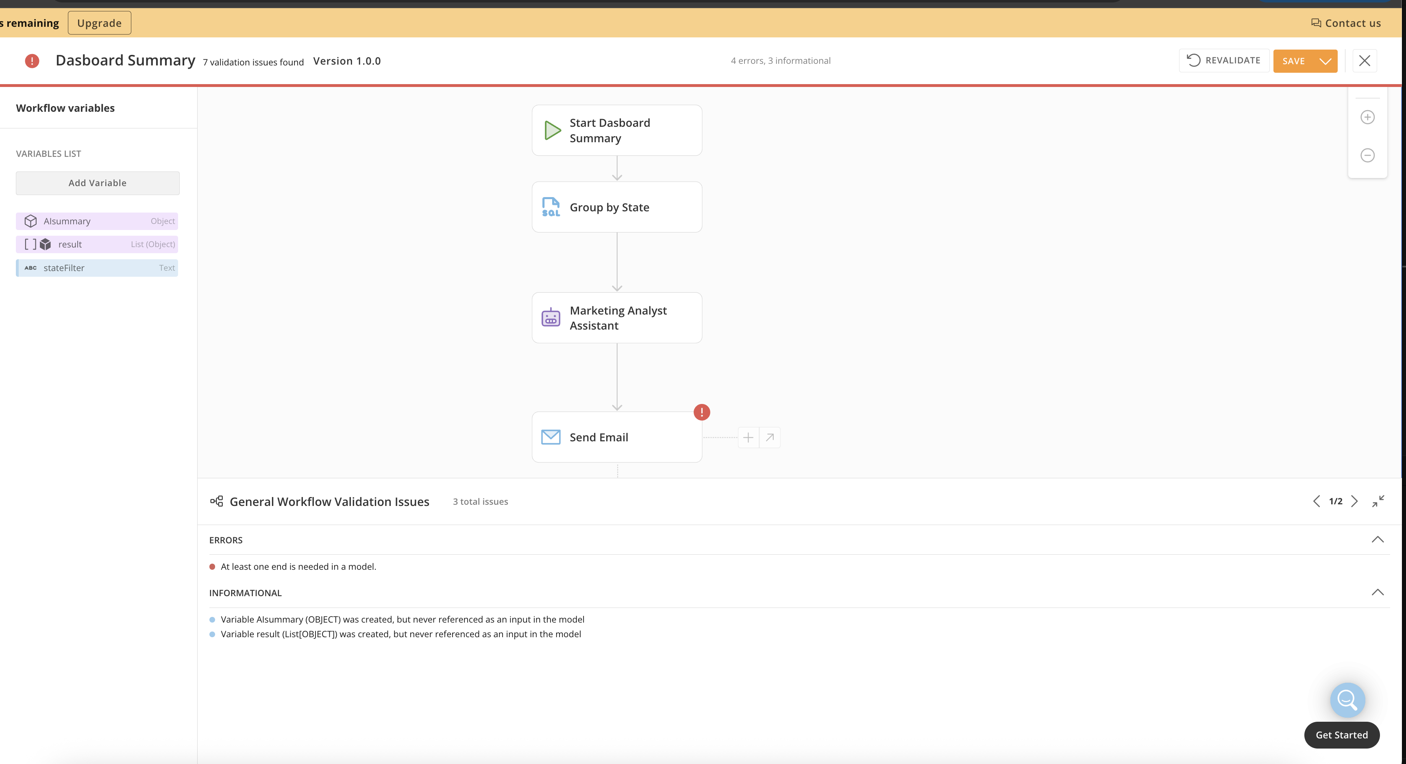Click the arrow connector icon beside Send Email
Screen dimensions: 1406x764
coord(770,438)
